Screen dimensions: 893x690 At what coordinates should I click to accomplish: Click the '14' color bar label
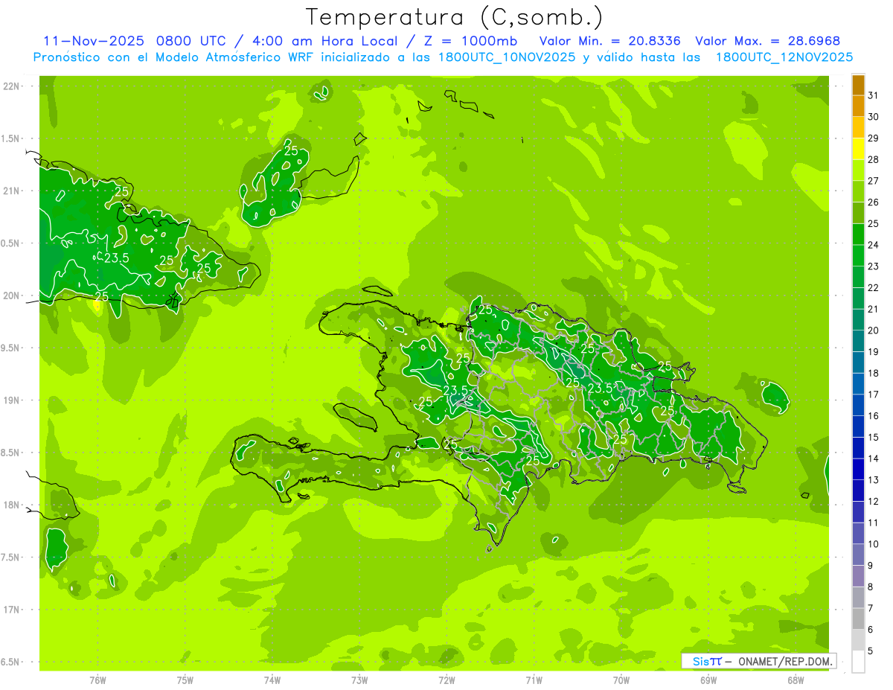[x=874, y=459]
